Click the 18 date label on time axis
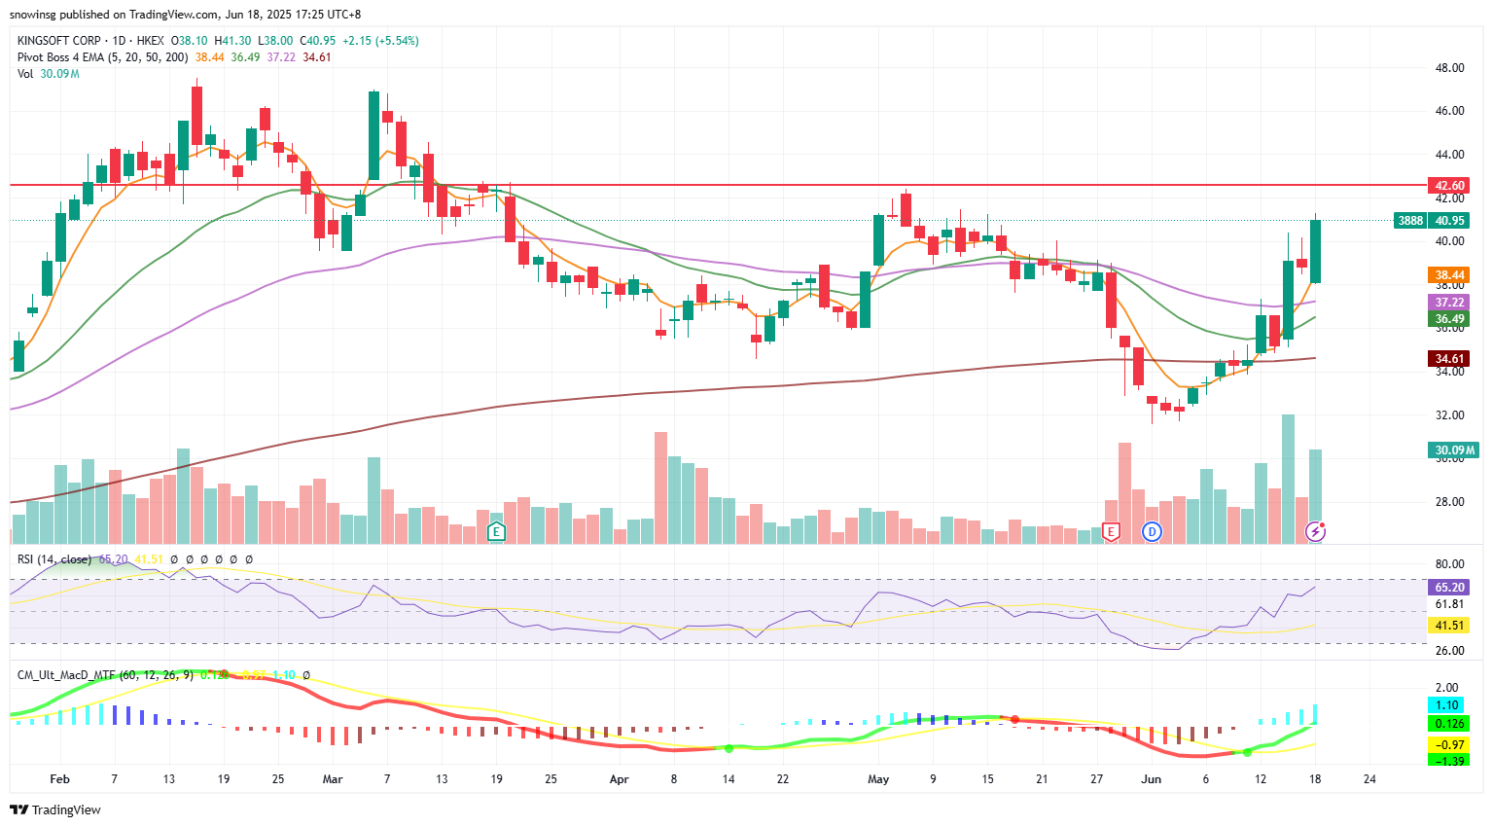This screenshot has height=827, width=1493. 1315,779
